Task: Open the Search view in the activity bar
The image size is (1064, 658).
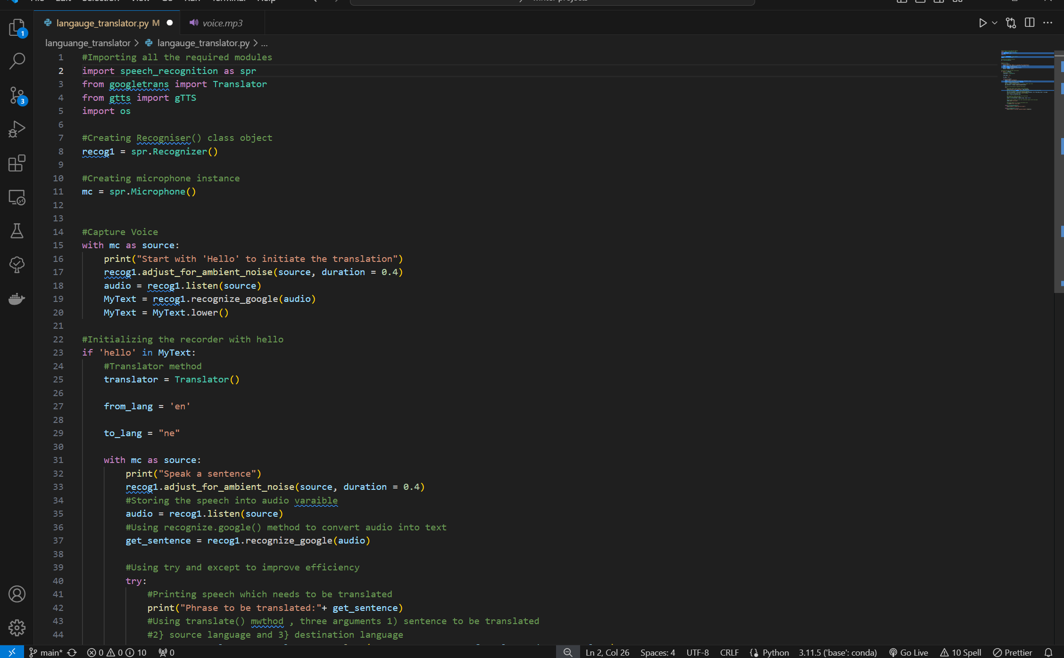Action: click(x=17, y=61)
